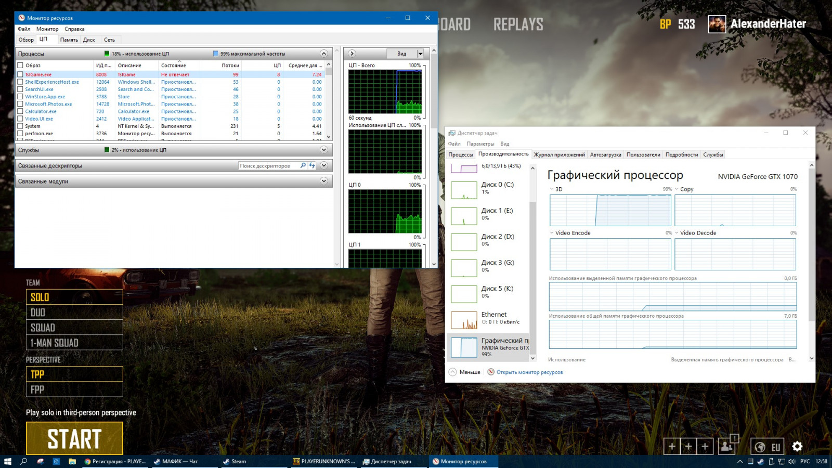832x468 pixels.
Task: Click the START game button
Action: click(x=74, y=438)
